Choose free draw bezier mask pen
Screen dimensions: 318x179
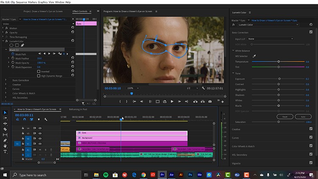[22, 45]
